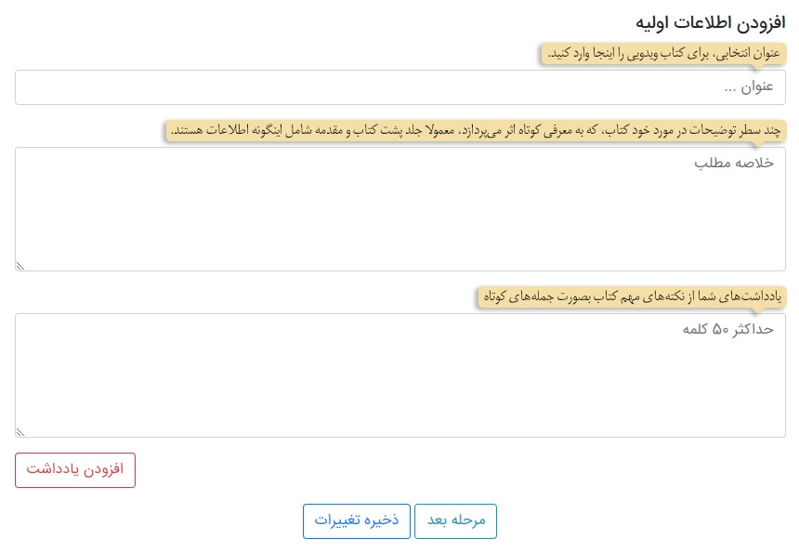
Task: Click the yellow tooltip about یادداشت‌های شما
Action: [x=632, y=296]
